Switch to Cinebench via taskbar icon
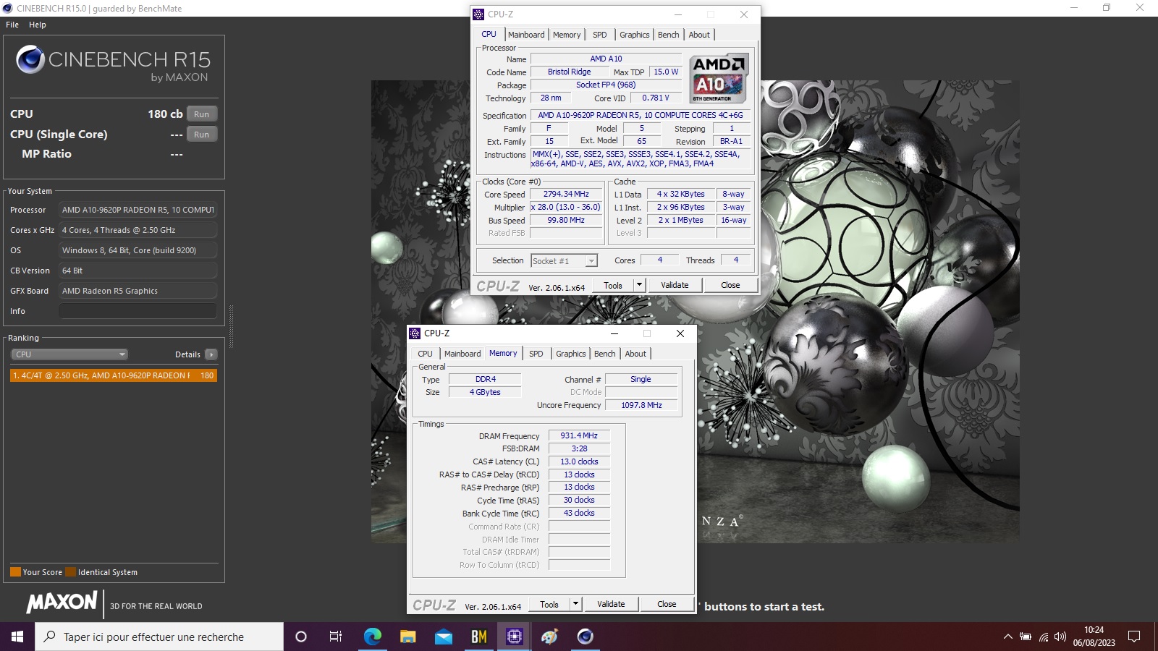Viewport: 1158px width, 651px height. 585,637
